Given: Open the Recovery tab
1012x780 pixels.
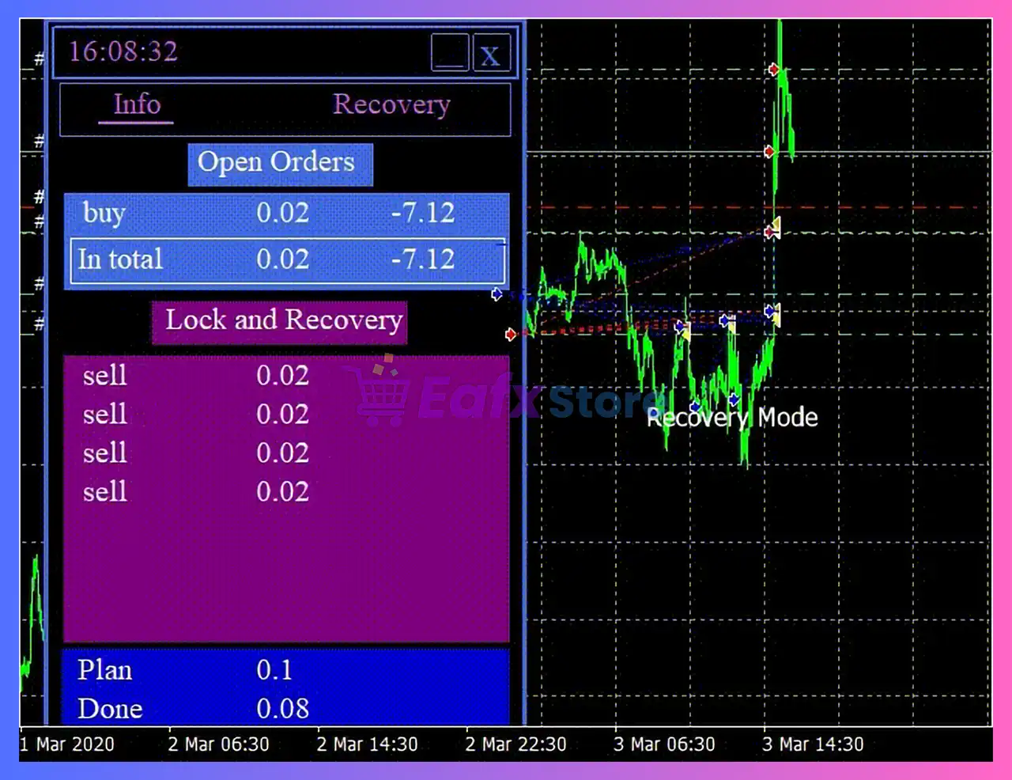Looking at the screenshot, I should coord(391,104).
